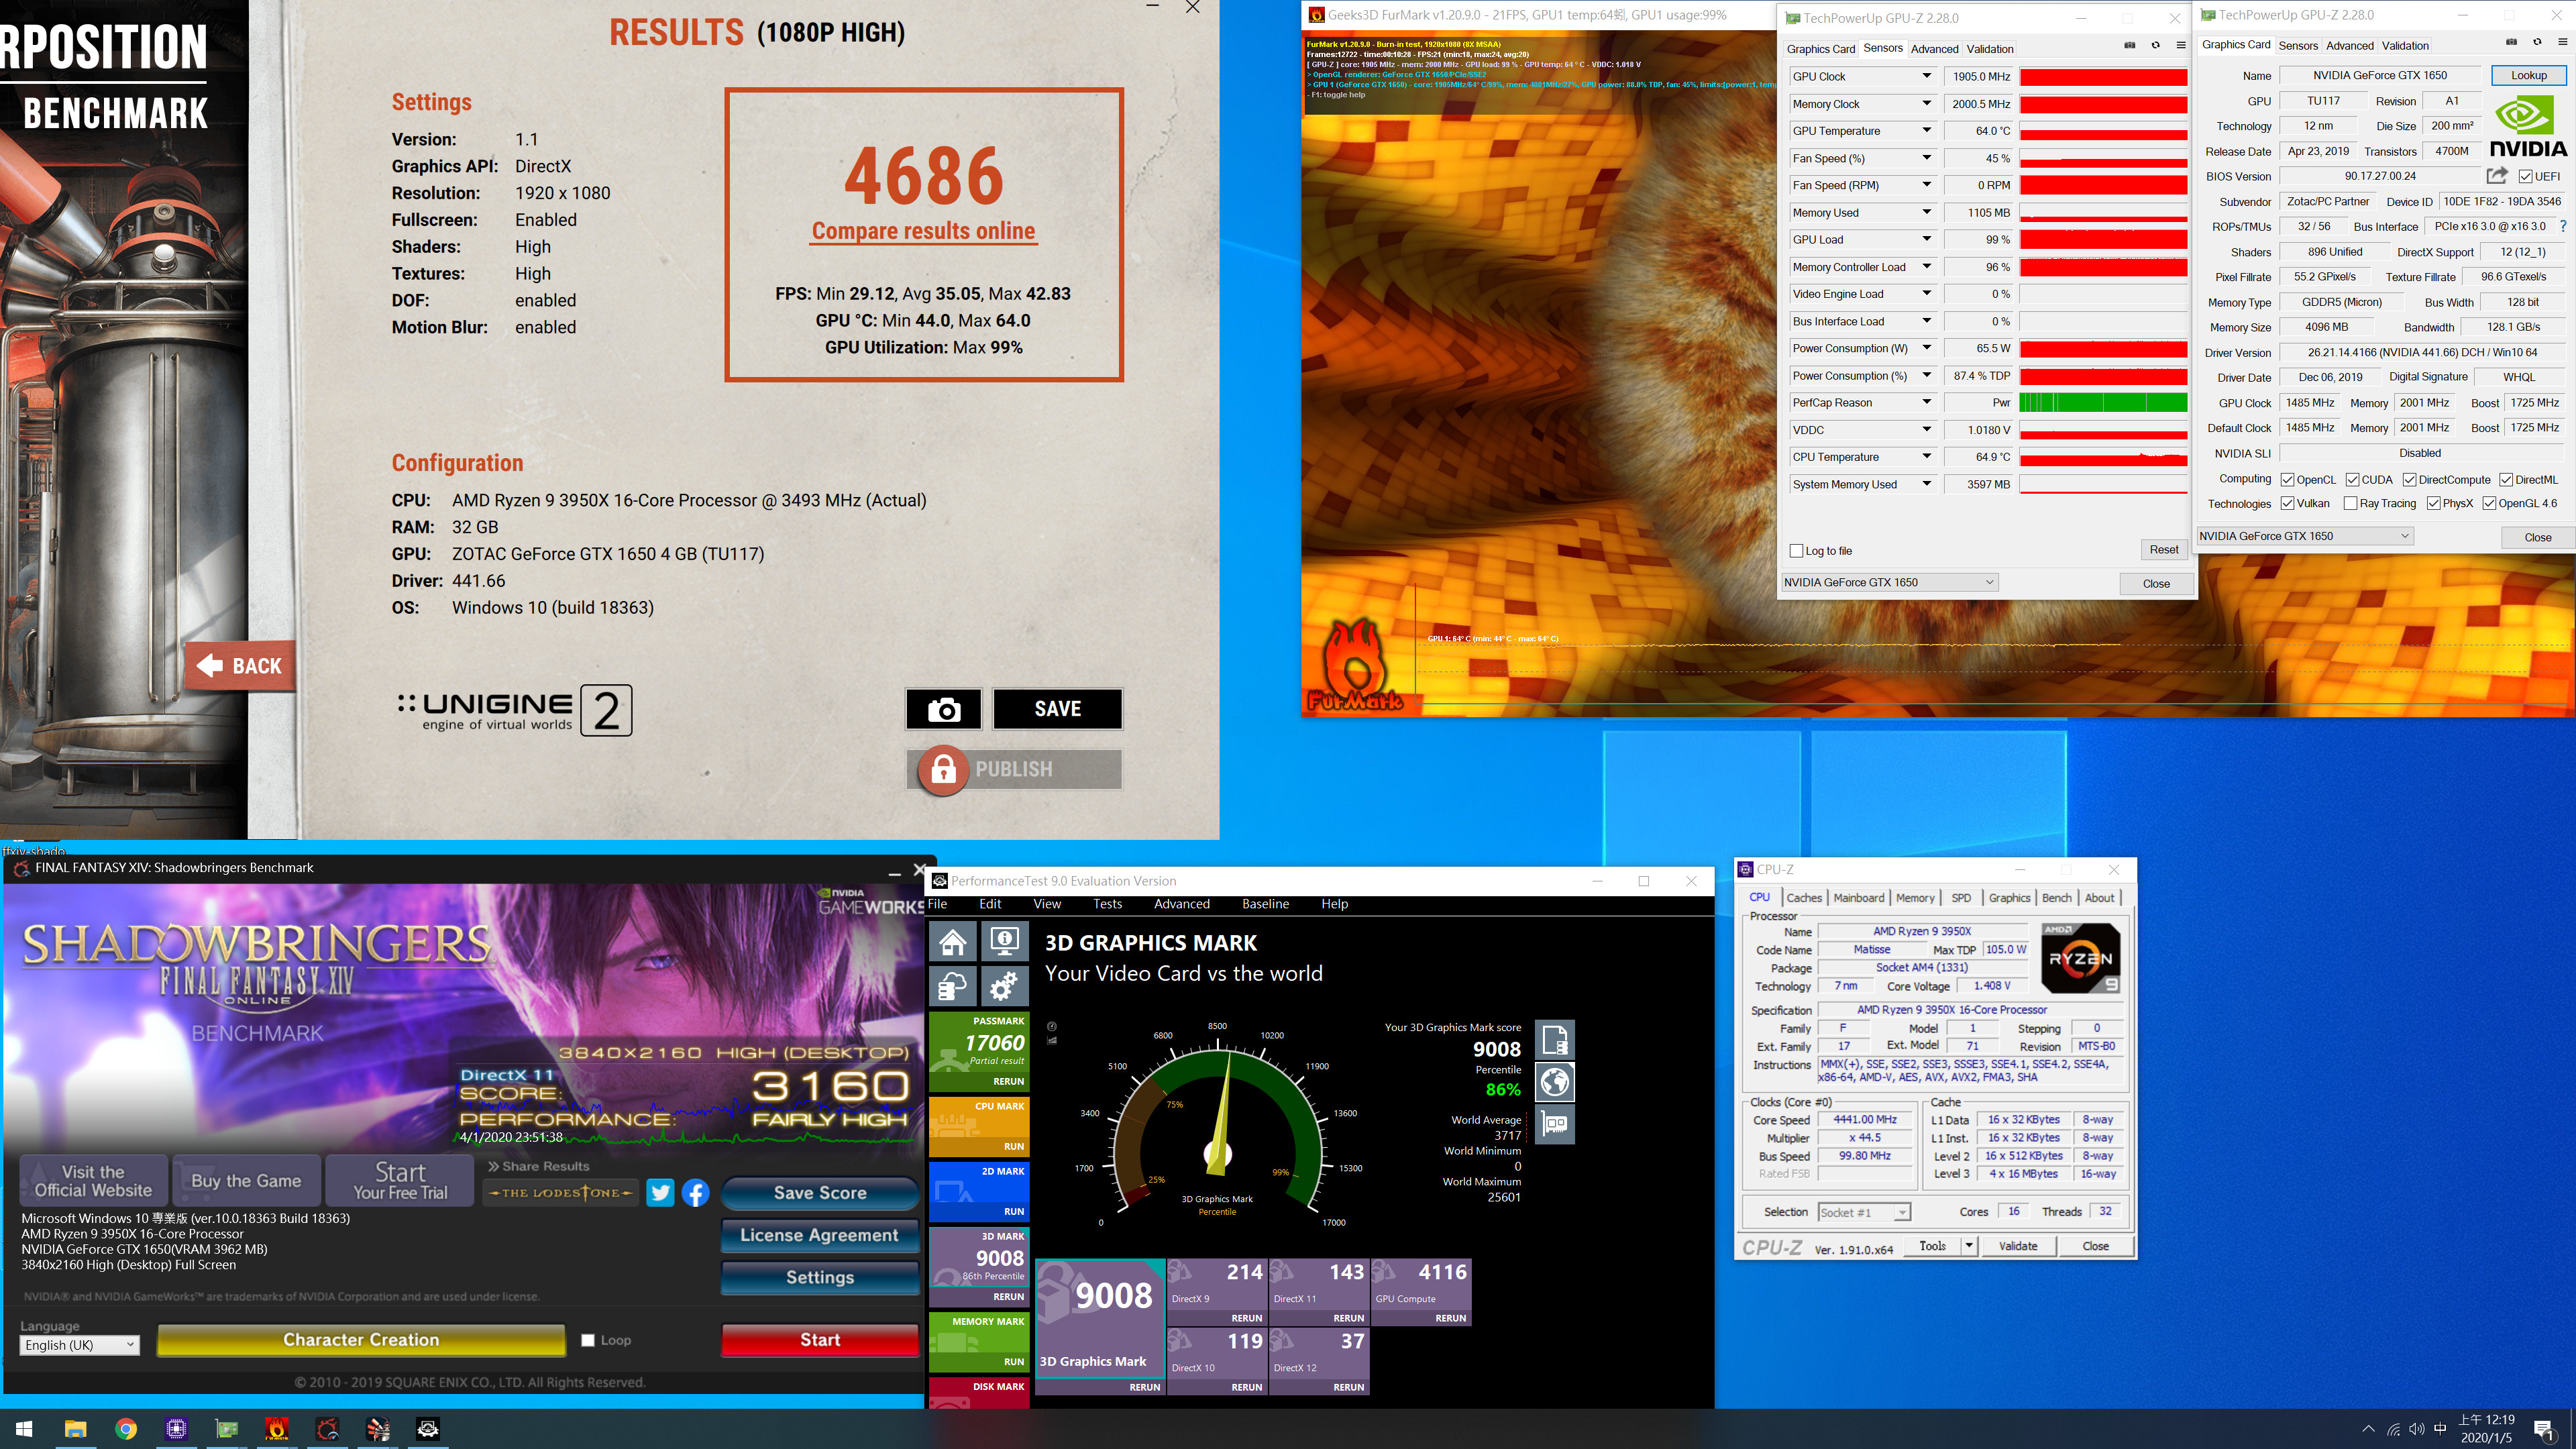Screen dimensions: 2576x1449
Task: Click GPU Load red sensor graph
Action: (2103, 240)
